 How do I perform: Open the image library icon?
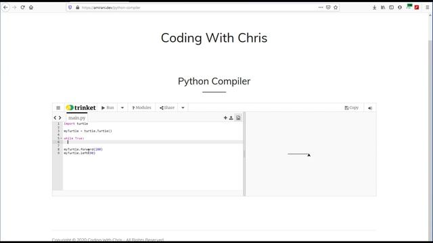238,118
